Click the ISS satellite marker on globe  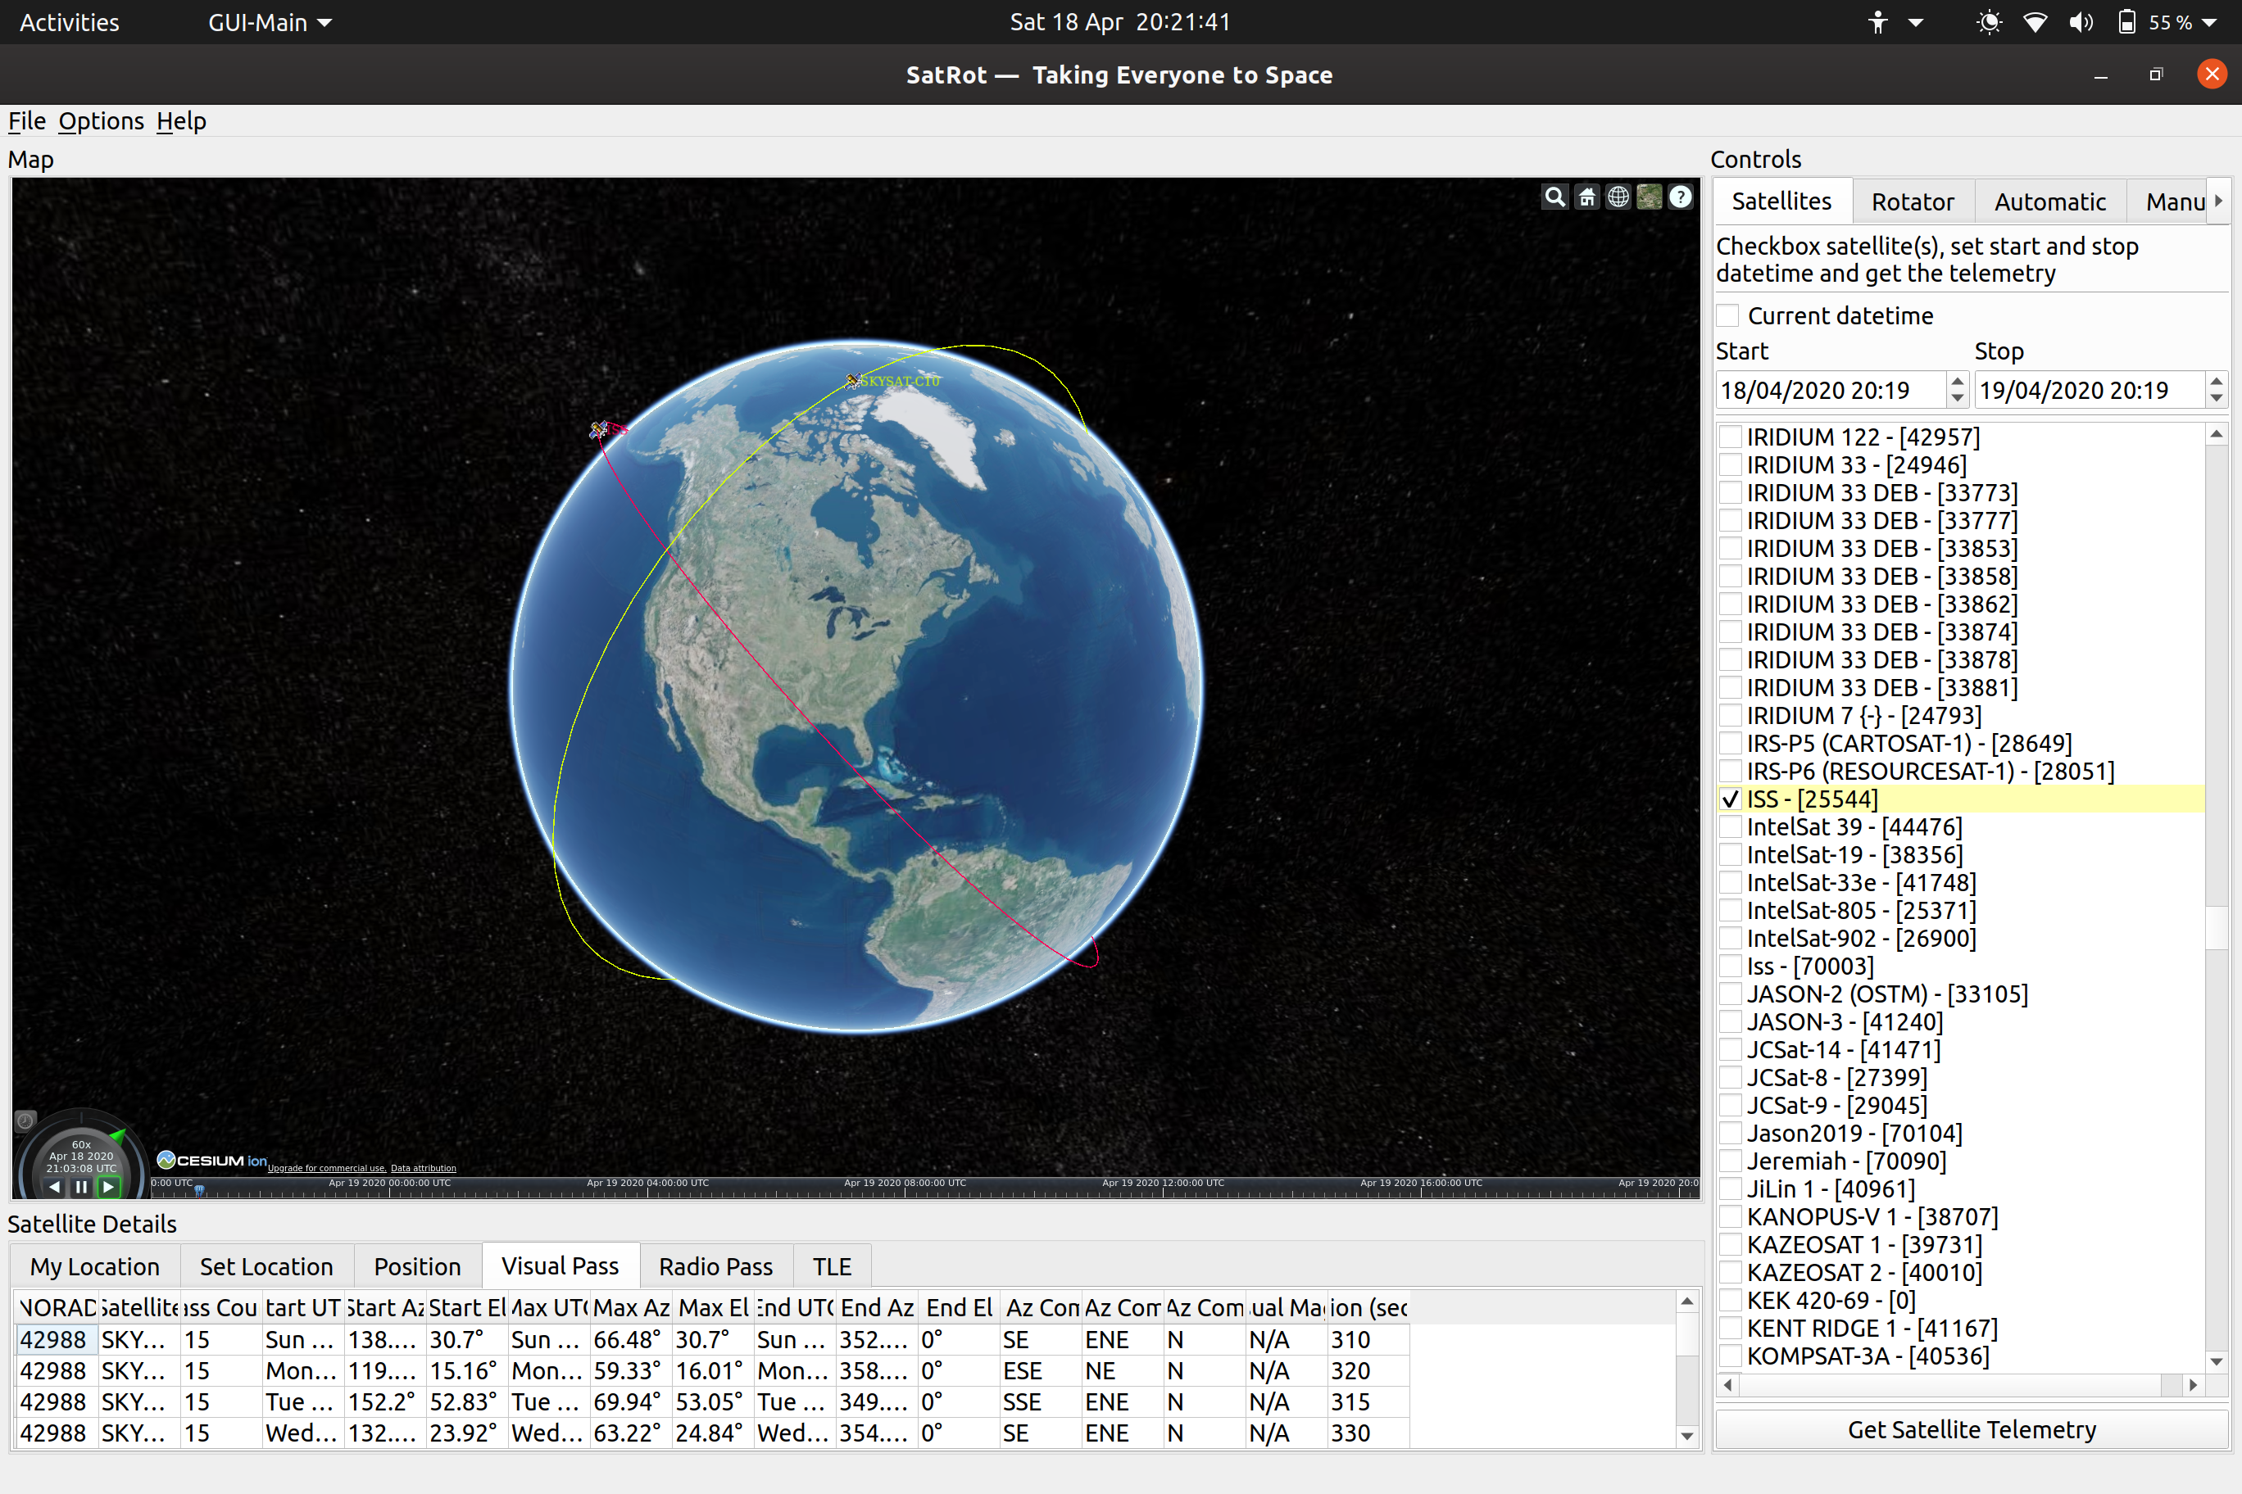599,431
